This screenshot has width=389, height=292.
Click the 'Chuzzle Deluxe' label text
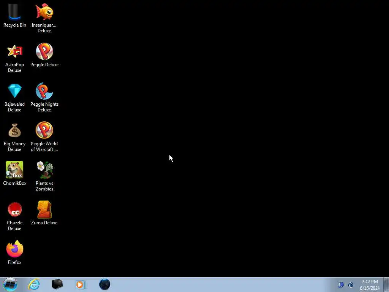(x=15, y=225)
